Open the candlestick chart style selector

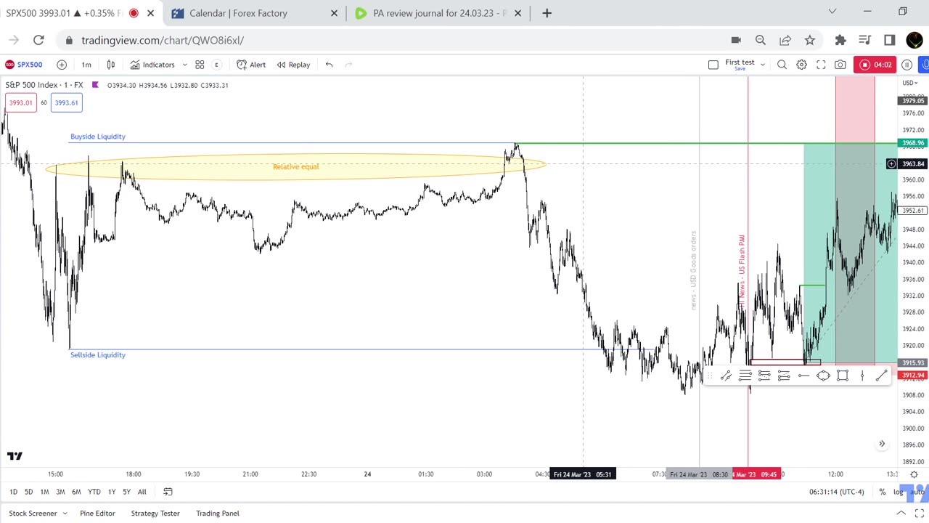(111, 65)
